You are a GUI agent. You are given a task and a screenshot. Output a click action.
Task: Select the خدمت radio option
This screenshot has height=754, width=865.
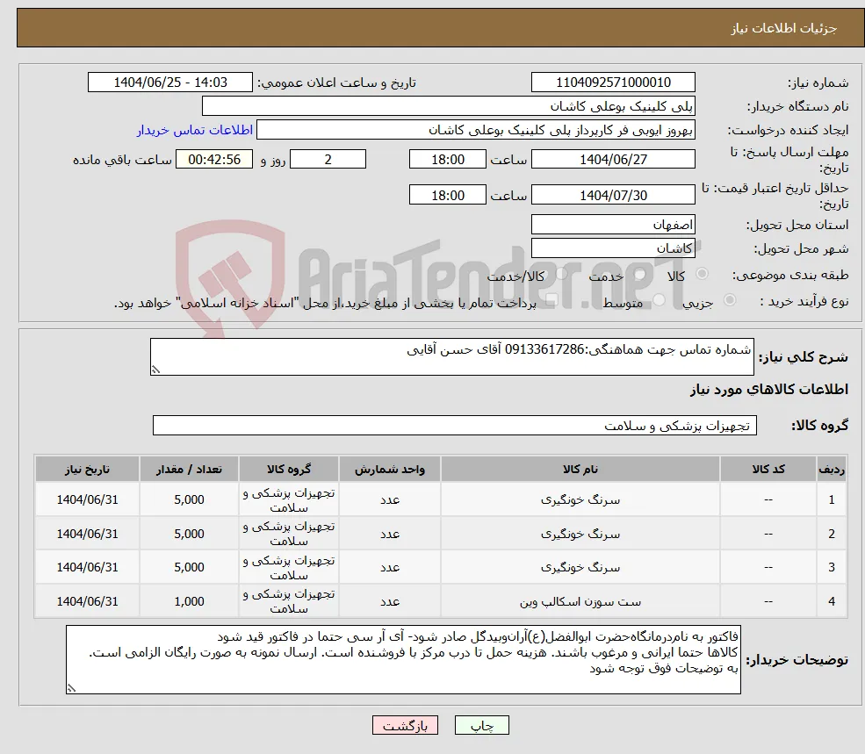point(640,274)
